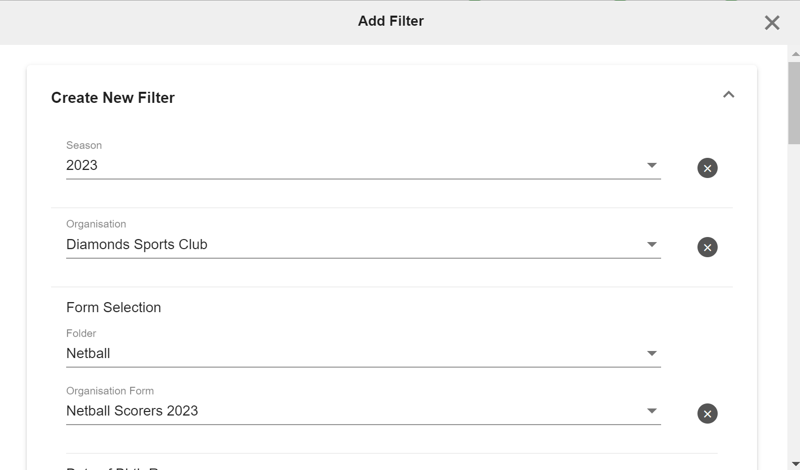
Task: Click the Add Filter title text
Action: pos(391,21)
